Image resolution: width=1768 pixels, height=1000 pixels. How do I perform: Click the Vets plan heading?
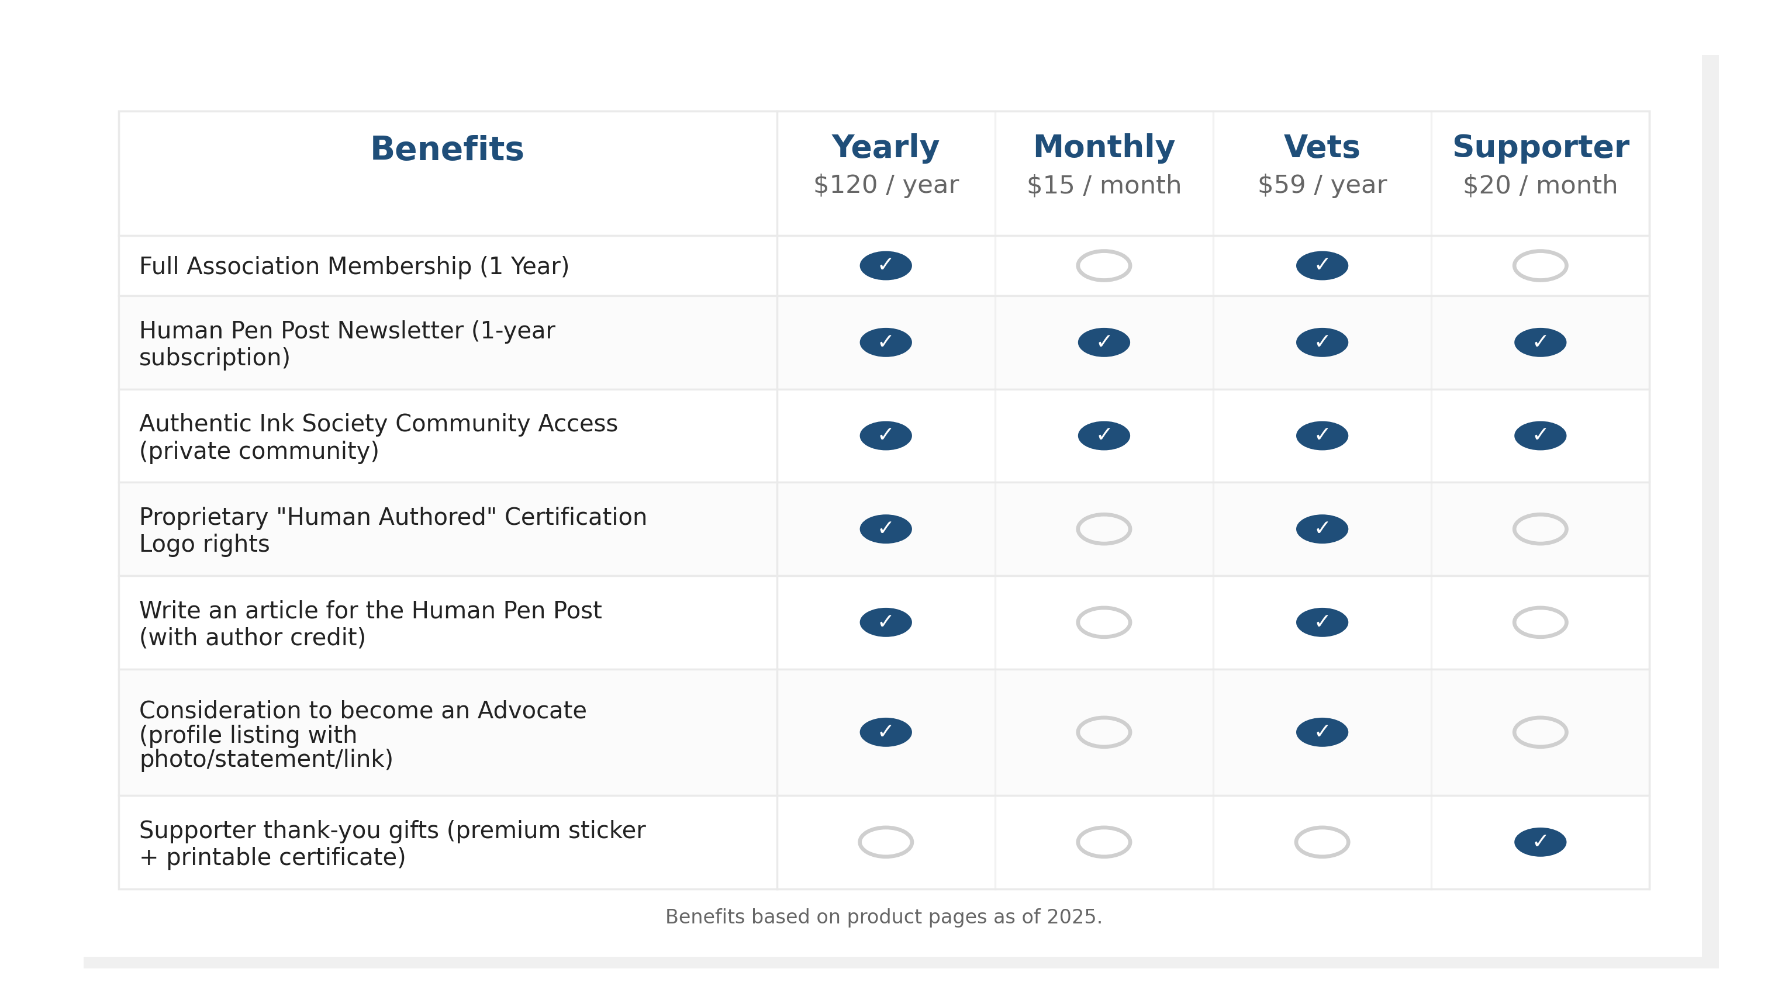coord(1321,148)
